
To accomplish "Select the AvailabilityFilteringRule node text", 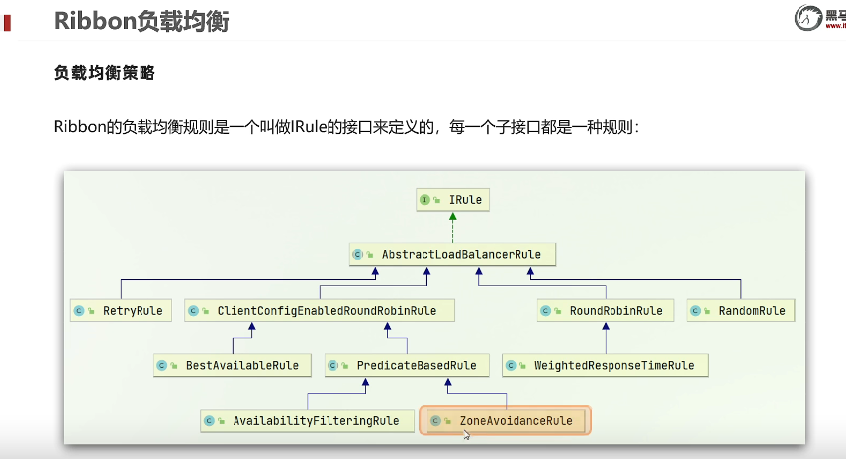I will pos(317,421).
